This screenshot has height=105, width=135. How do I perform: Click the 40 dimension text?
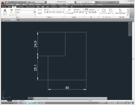coord(67,88)
